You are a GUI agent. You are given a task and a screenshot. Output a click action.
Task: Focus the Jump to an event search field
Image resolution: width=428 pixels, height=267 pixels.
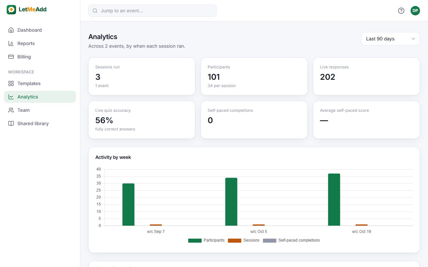coord(152,11)
